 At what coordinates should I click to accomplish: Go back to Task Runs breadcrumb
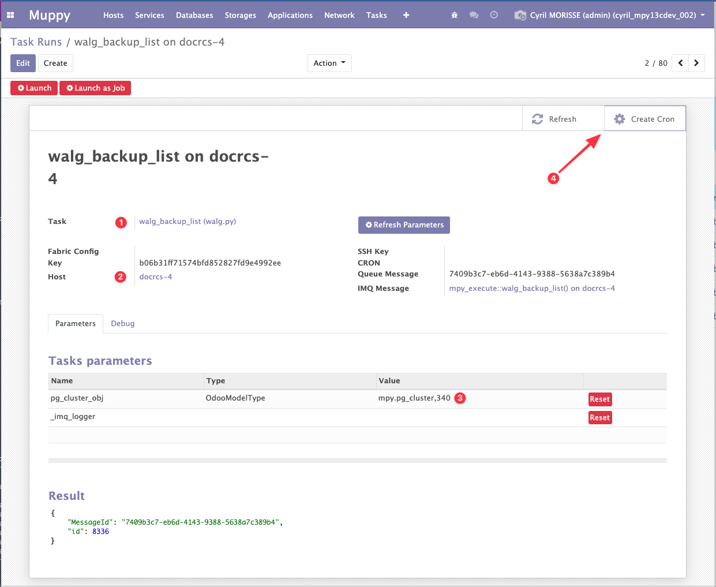[x=36, y=42]
